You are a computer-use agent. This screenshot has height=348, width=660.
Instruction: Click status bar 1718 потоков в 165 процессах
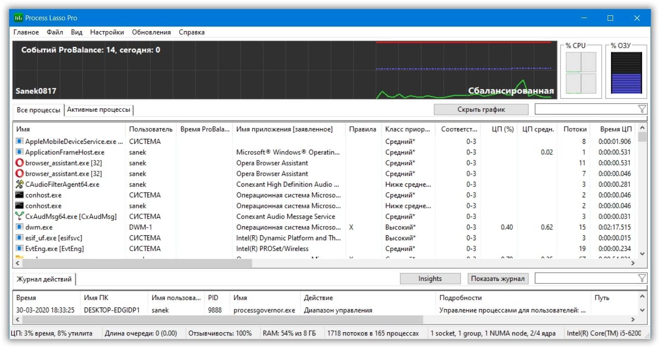(373, 334)
